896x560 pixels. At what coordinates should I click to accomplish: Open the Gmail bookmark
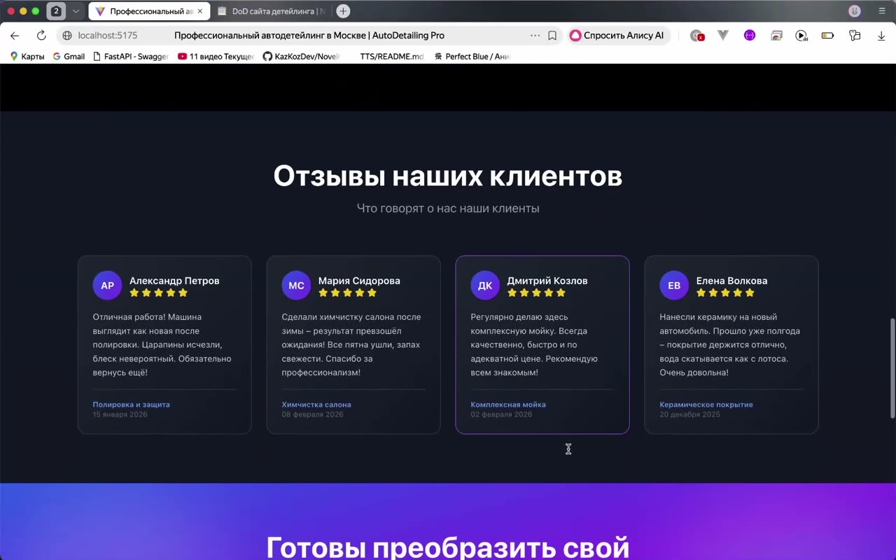[69, 57]
